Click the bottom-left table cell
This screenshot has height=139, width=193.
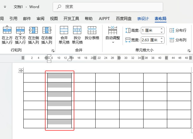tap(35, 123)
